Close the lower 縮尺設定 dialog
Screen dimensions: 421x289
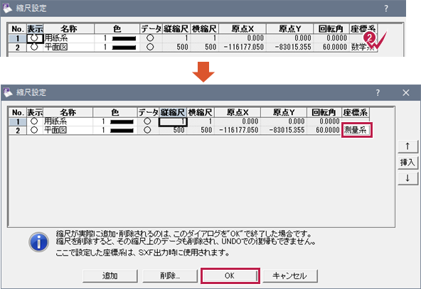point(406,93)
